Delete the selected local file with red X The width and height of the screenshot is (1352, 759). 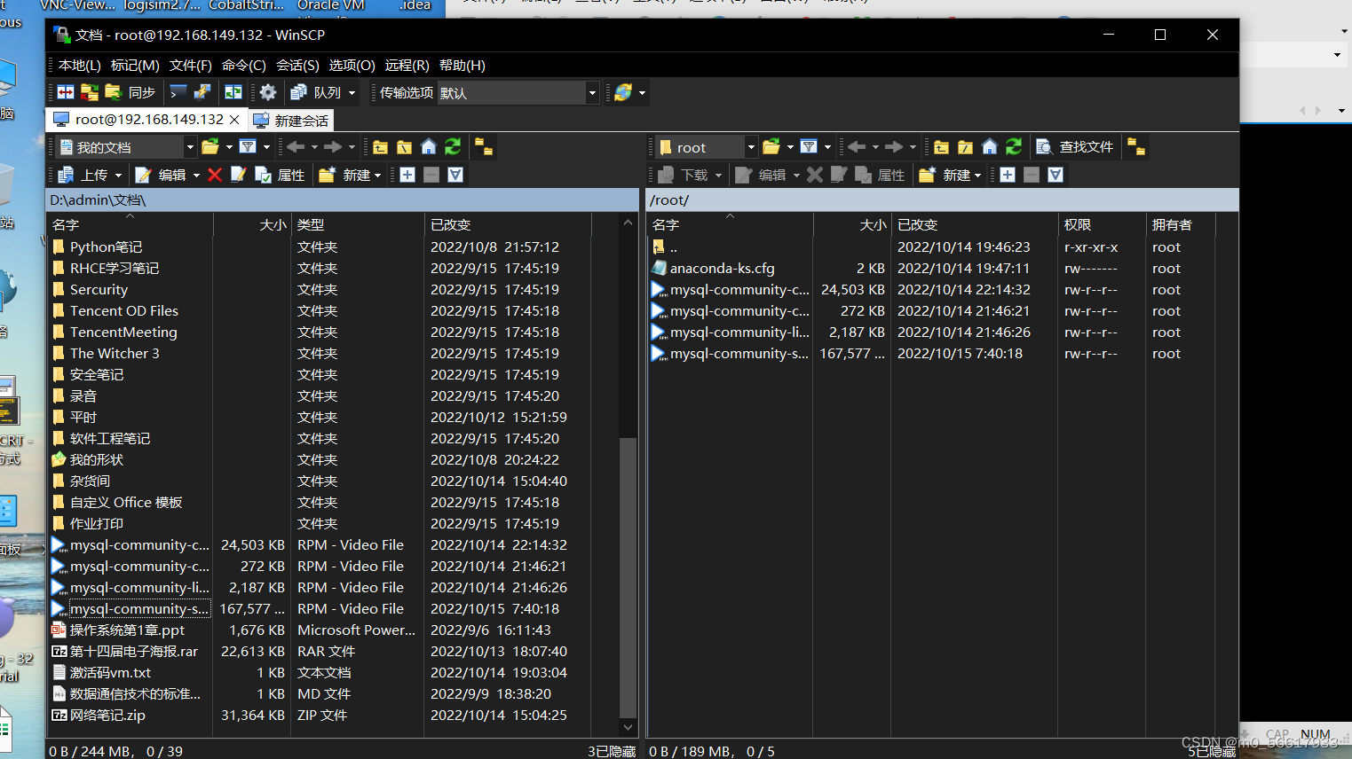point(215,175)
